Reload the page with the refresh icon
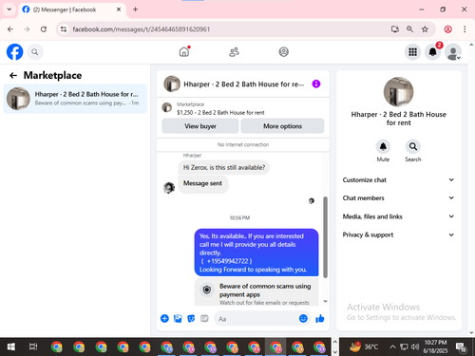475x356 pixels. [x=44, y=29]
